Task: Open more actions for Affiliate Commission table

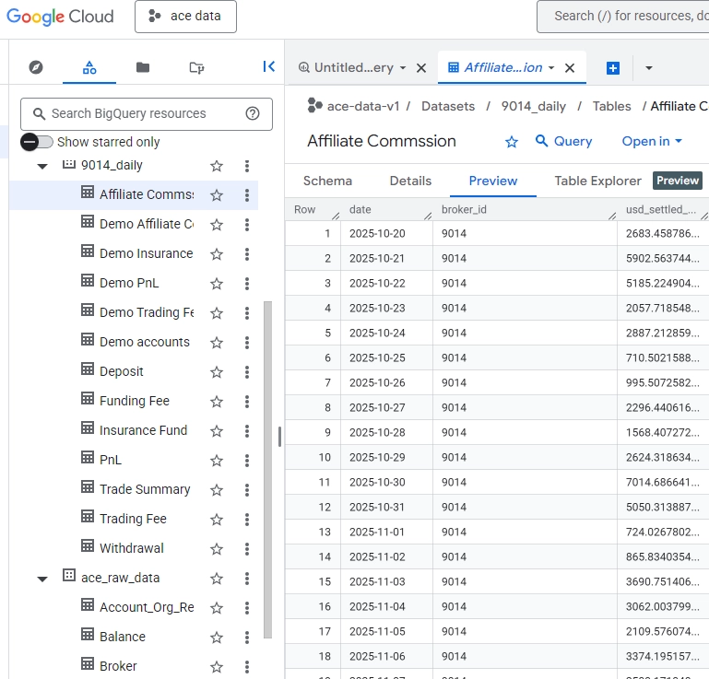Action: point(247,195)
